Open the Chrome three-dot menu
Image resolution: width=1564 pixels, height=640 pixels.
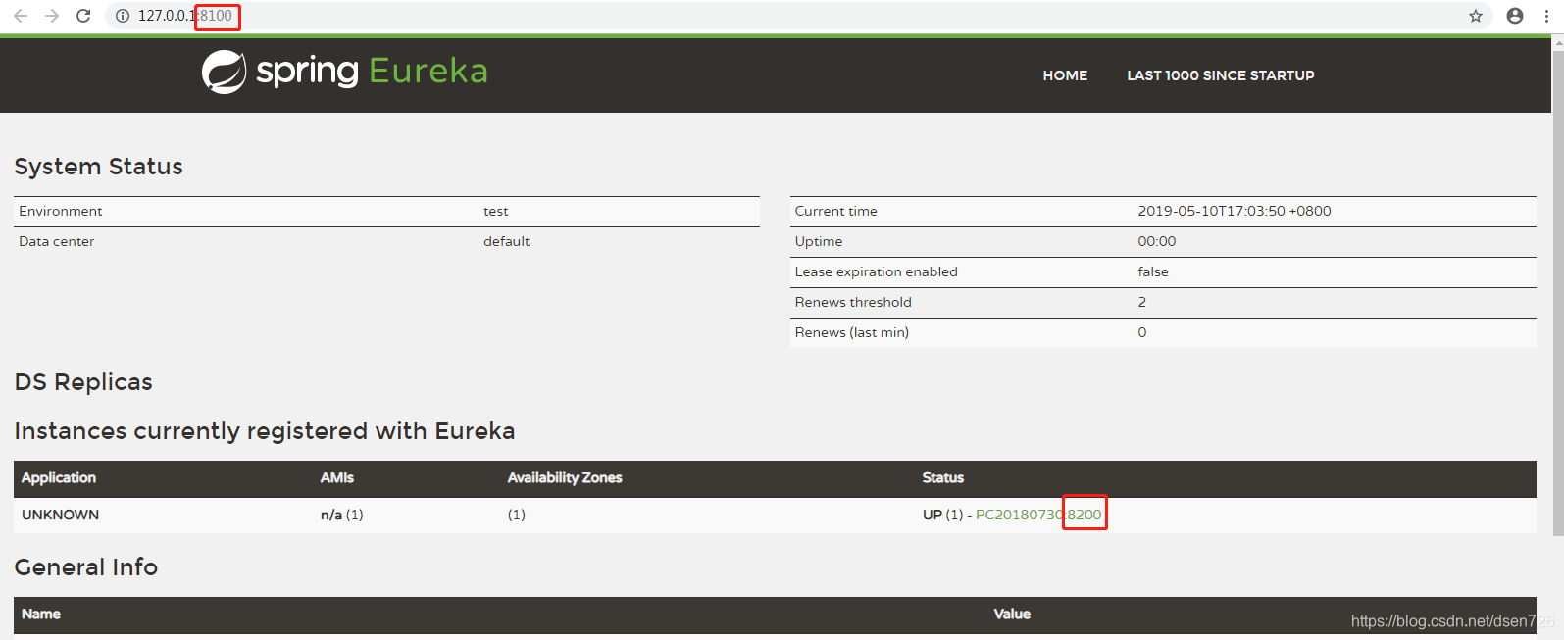click(1546, 16)
